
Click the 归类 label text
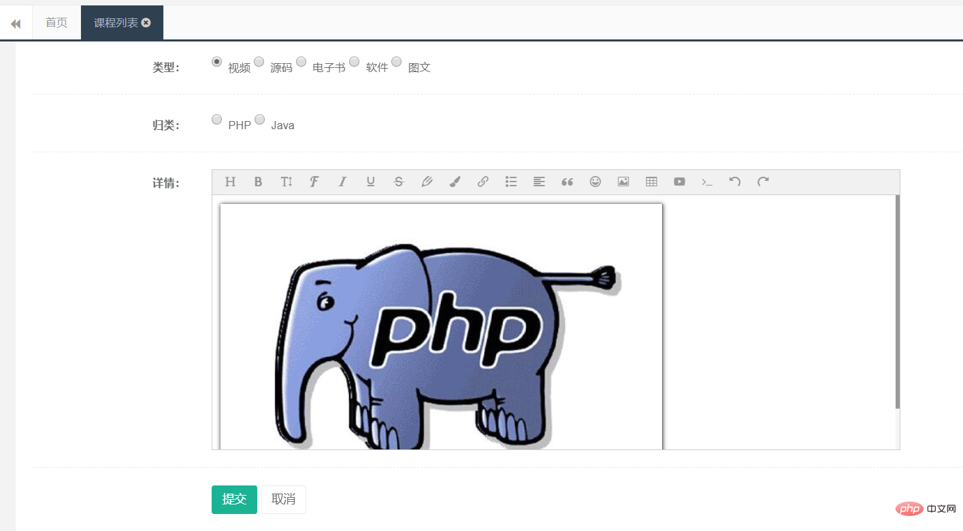165,125
